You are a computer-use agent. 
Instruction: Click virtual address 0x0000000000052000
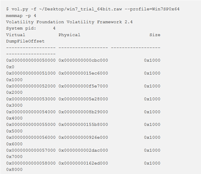31,86
